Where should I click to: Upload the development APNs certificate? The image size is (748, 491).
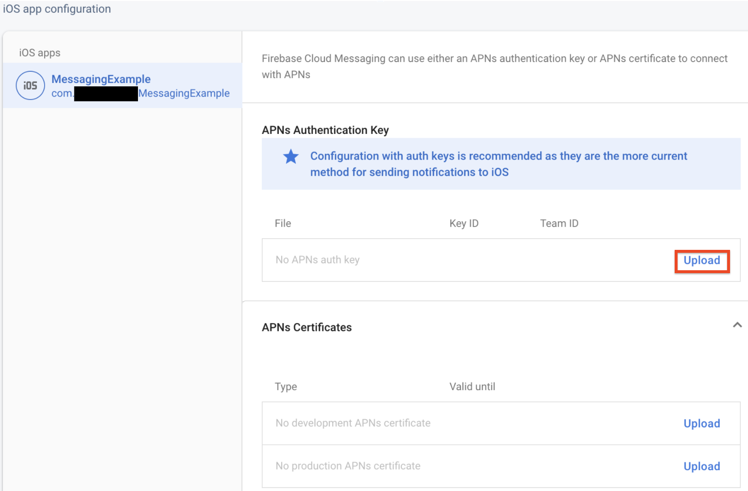pos(701,424)
